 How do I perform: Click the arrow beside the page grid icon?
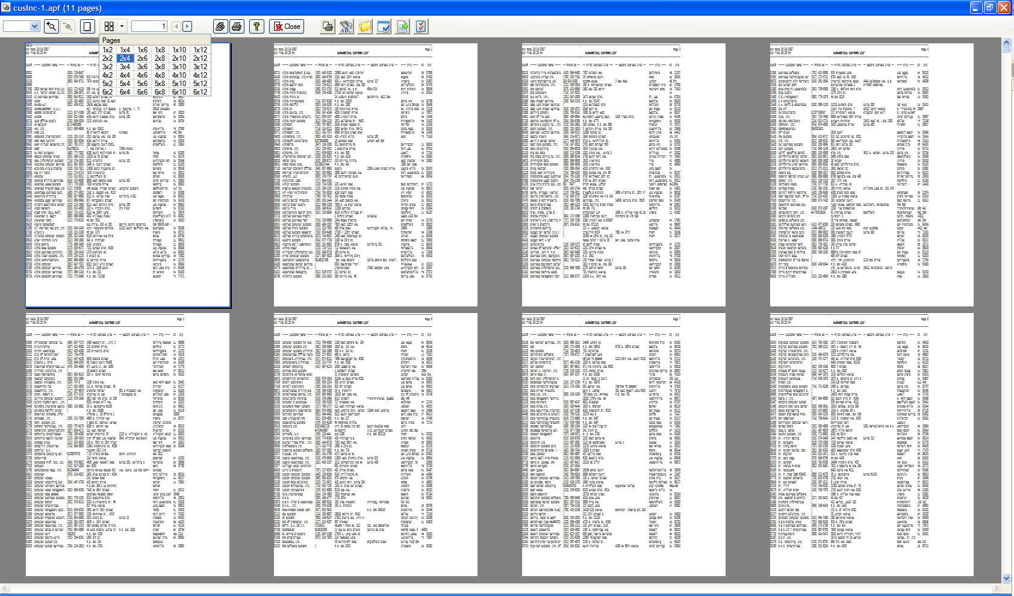[x=122, y=26]
